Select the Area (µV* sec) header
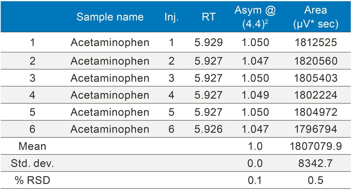Screen dimensions: 352x190 point(315,17)
